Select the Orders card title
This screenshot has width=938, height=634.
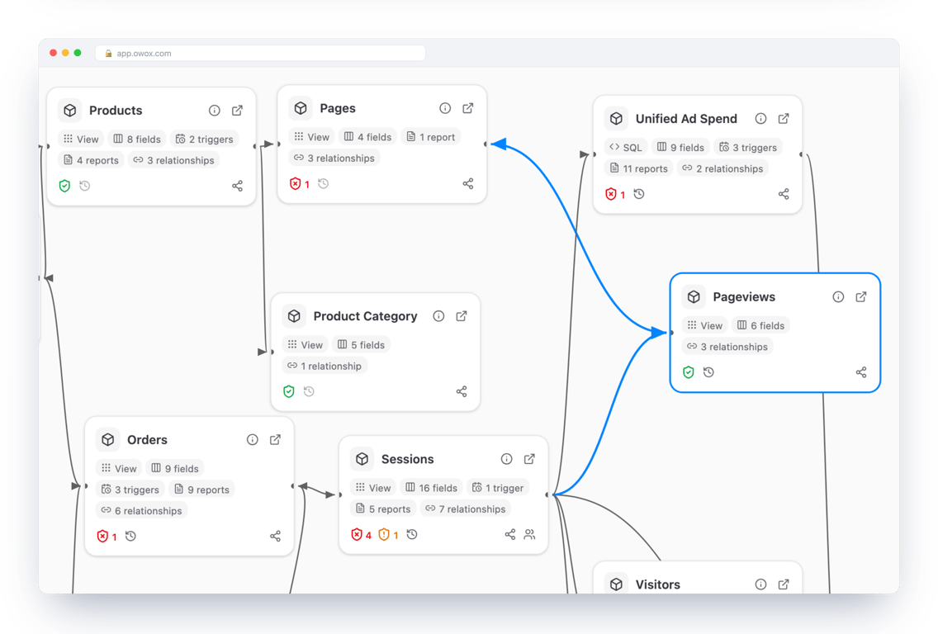point(147,440)
